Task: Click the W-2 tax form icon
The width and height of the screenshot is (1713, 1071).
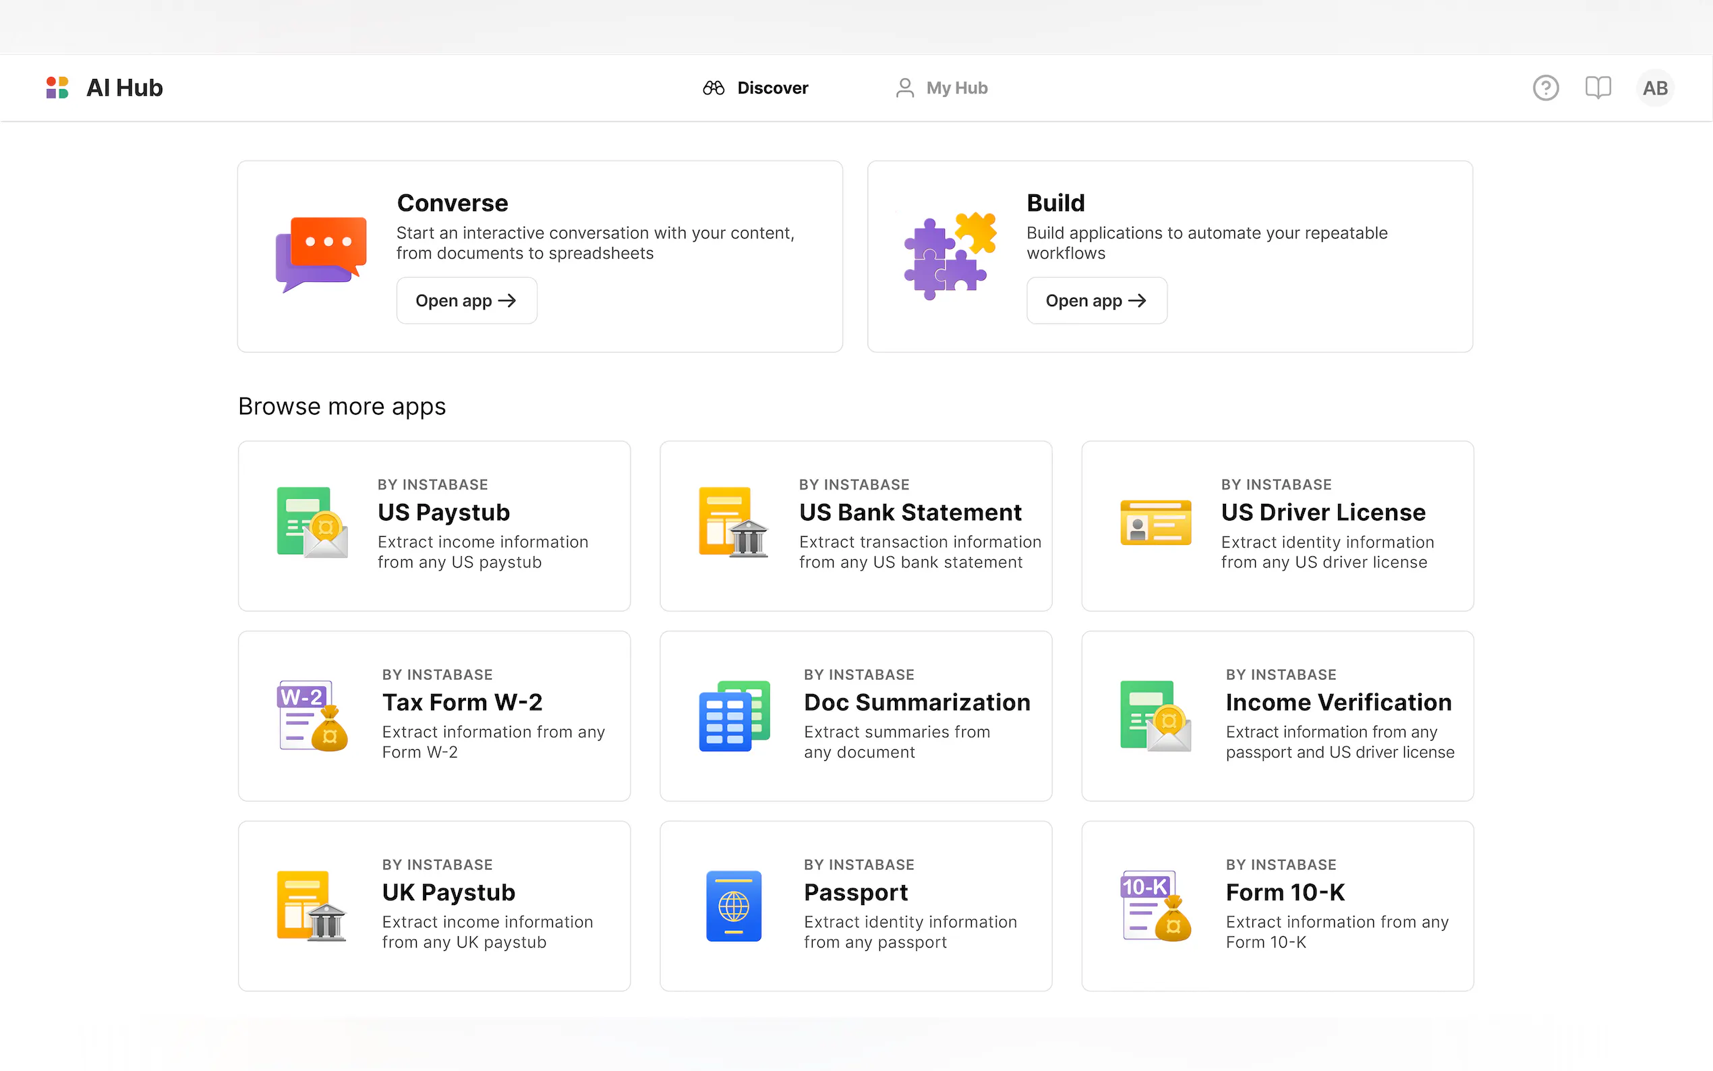Action: click(x=312, y=716)
